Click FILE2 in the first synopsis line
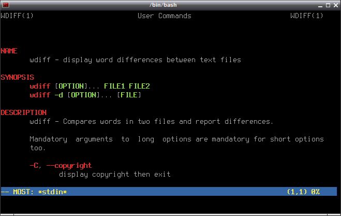Viewport: 341px width, 216px height. pos(139,86)
